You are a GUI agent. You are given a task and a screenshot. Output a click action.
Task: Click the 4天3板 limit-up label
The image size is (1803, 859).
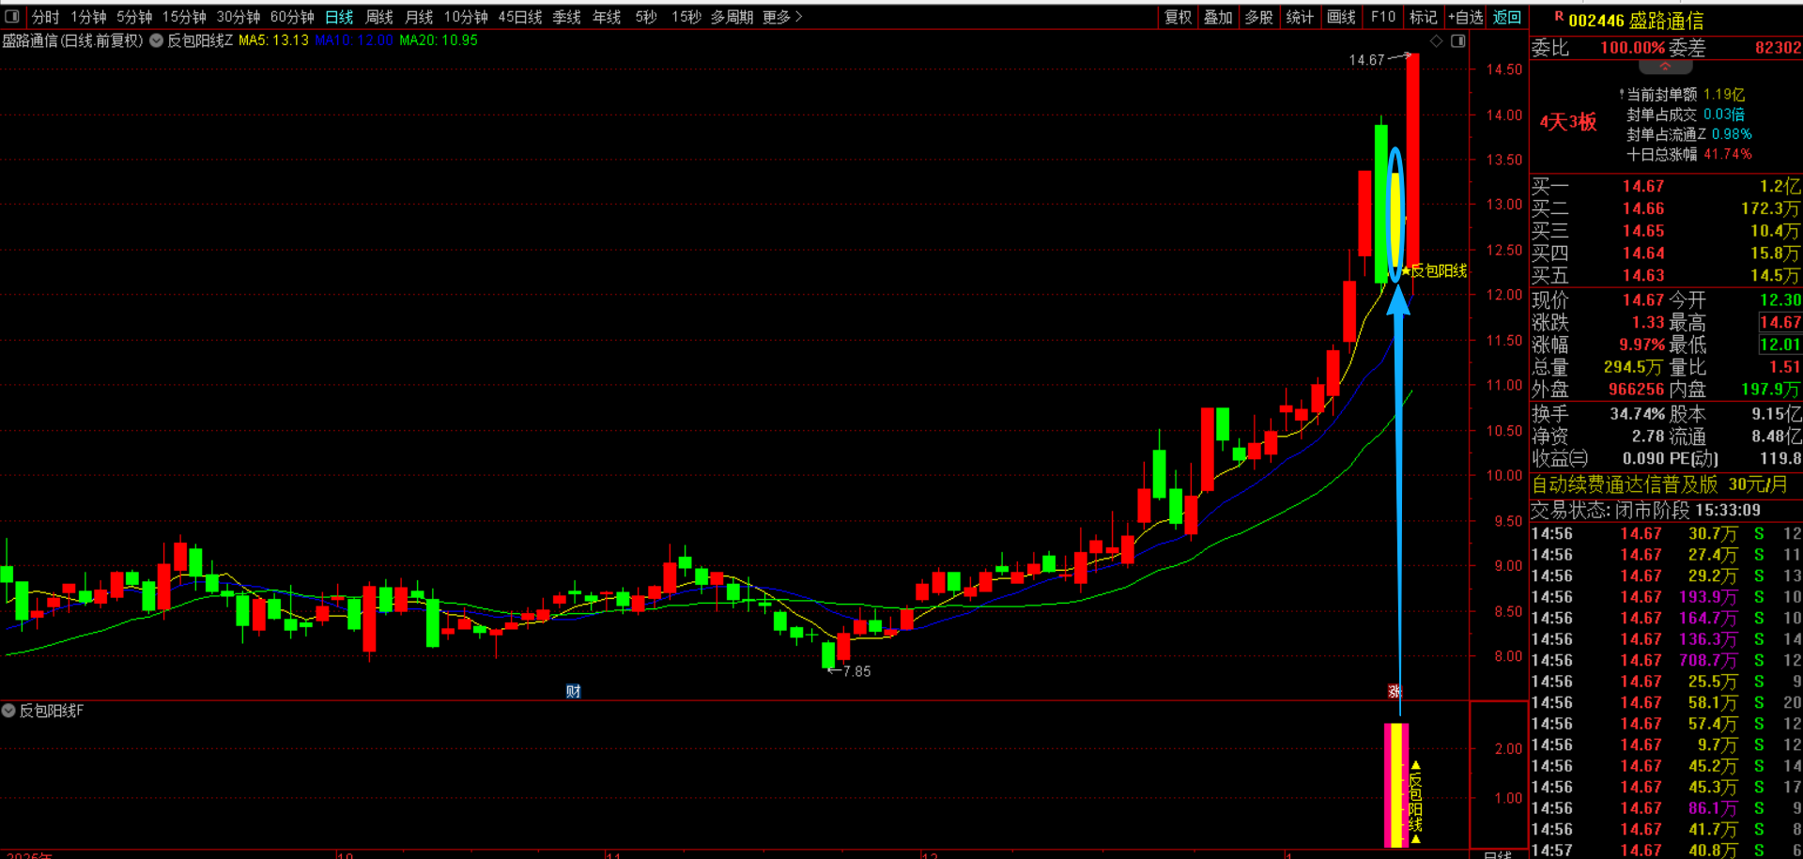(x=1567, y=122)
